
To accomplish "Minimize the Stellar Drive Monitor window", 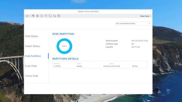I will pyautogui.click(x=147, y=11).
